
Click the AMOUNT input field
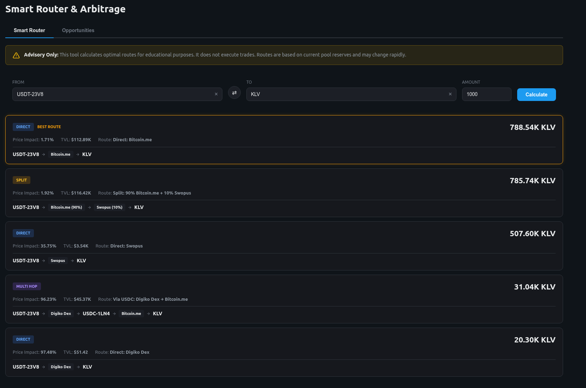486,94
